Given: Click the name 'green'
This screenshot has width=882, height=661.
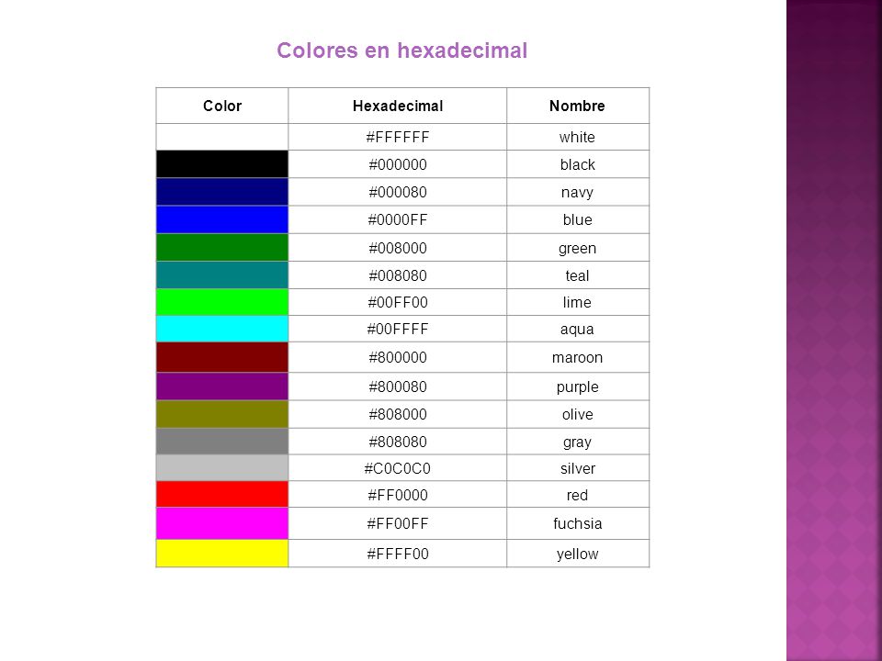Looking at the screenshot, I should coord(577,249).
